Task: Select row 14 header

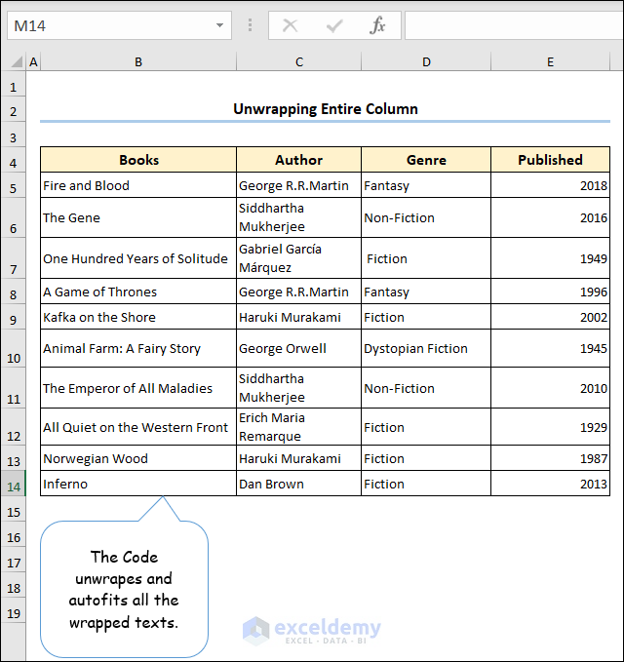Action: (13, 483)
